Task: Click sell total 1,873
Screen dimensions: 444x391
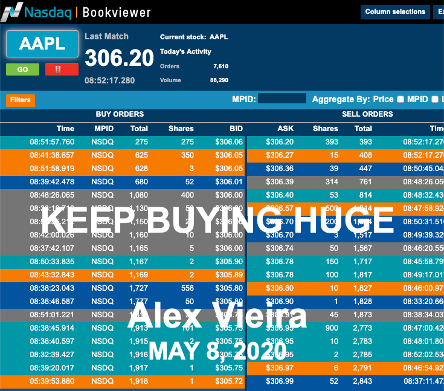Action: 362,315
